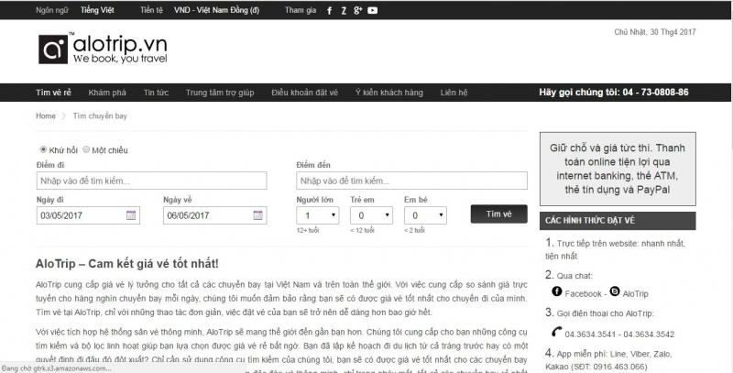The height and width of the screenshot is (373, 733).
Task: Select the Một chiều radio button
Action: (87, 149)
